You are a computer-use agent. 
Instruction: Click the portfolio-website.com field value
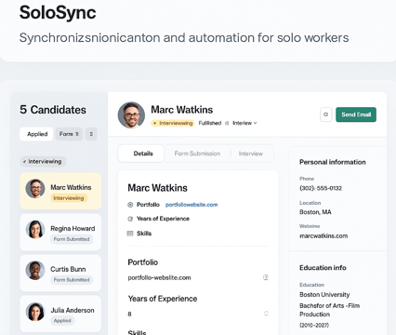point(159,277)
